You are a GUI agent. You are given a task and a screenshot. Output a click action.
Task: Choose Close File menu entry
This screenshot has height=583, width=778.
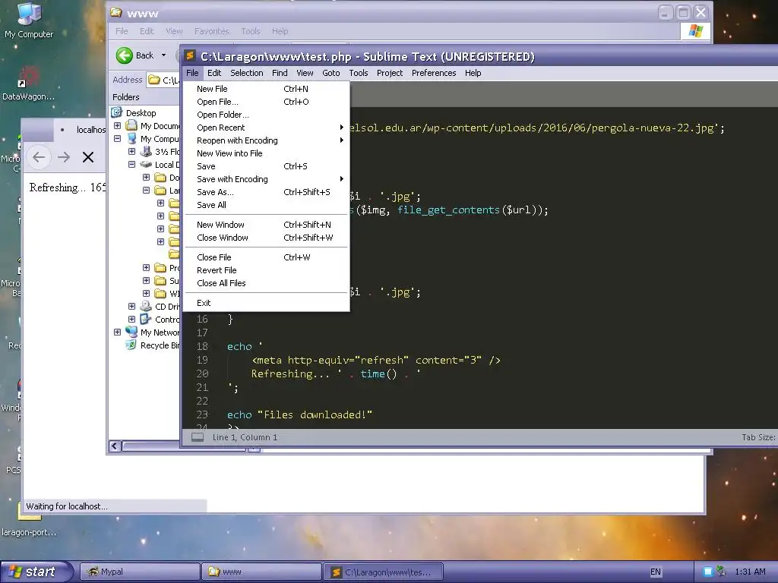tap(266, 257)
